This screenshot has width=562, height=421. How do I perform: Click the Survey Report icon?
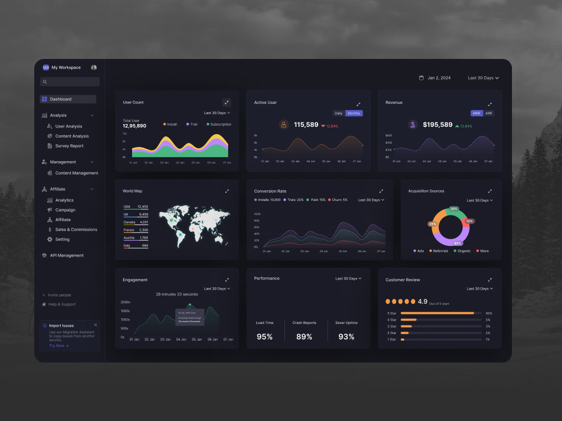pos(50,146)
